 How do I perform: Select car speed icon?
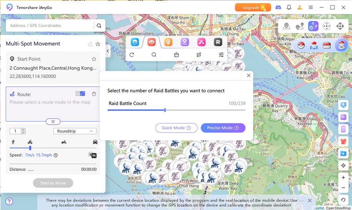95,142
